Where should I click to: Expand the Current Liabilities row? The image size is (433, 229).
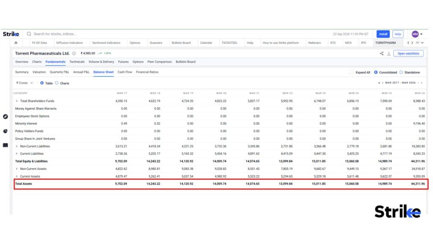point(16,154)
